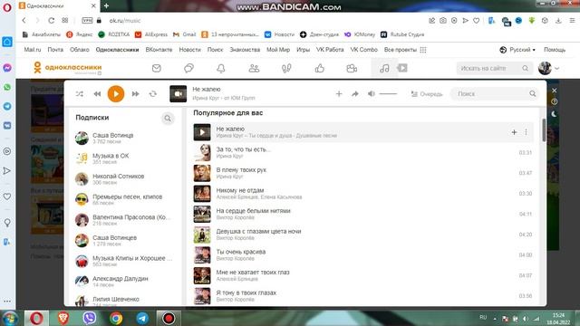This screenshot has width=580, height=326.
Task: Open the Очередь queue list
Action: point(427,94)
